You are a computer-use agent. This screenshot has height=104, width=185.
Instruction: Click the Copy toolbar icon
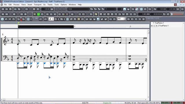(x=19, y=9)
